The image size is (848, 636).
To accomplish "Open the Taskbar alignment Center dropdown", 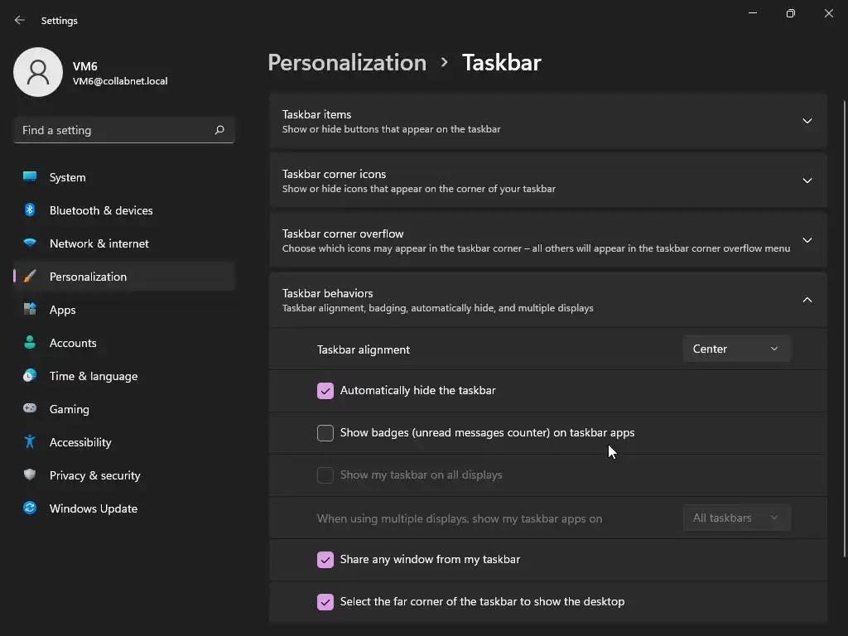I will [x=736, y=349].
